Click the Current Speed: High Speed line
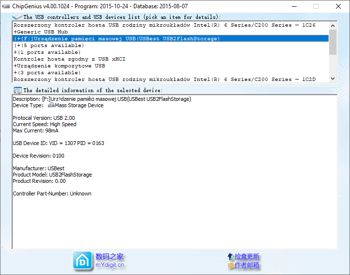The height and width of the screenshot is (275, 350). (x=45, y=124)
